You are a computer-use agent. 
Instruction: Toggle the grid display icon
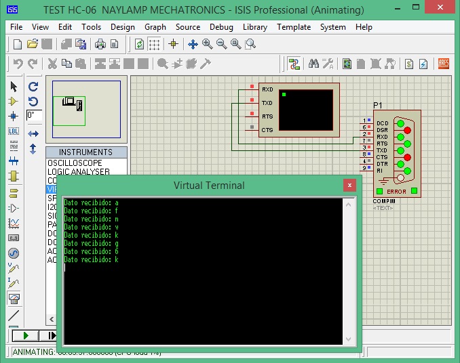154,44
